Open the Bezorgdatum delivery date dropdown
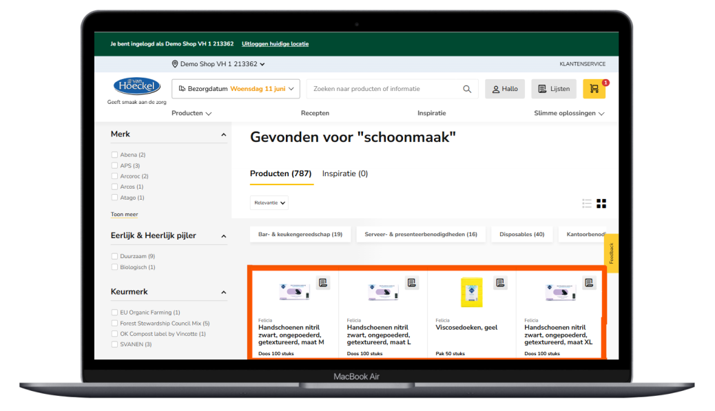This screenshot has width=715, height=411. pyautogui.click(x=236, y=89)
